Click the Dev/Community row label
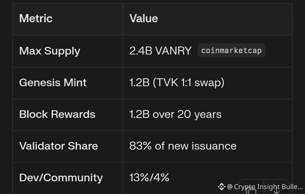305x194 pixels. [x=61, y=178]
